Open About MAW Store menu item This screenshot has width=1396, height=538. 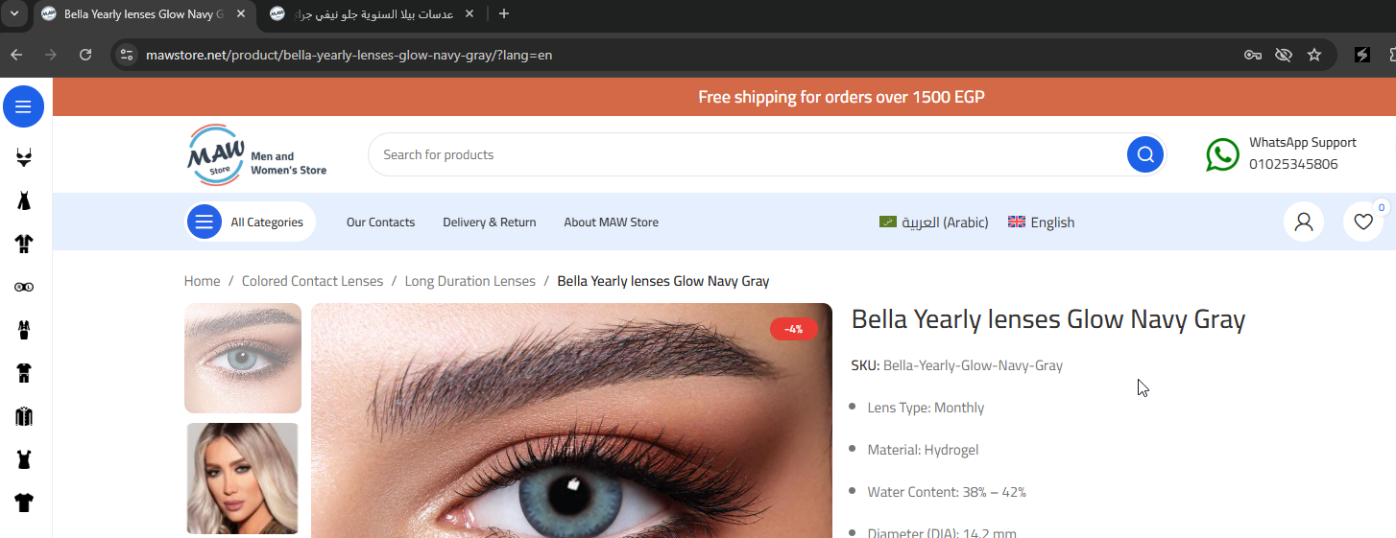[x=612, y=222]
